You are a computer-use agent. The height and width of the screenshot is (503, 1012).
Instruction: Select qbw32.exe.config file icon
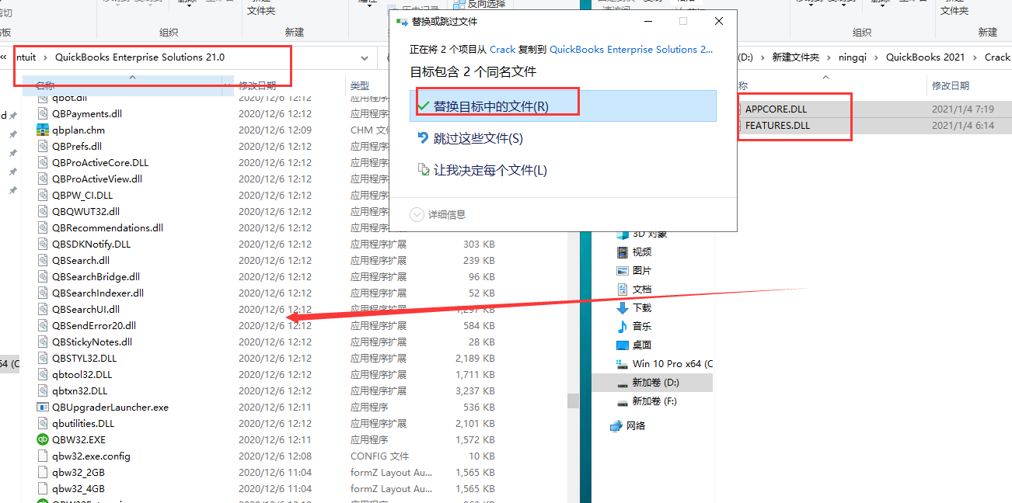click(43, 456)
